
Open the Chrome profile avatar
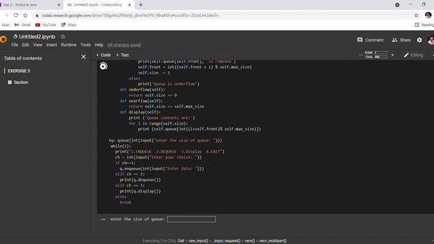428,15
